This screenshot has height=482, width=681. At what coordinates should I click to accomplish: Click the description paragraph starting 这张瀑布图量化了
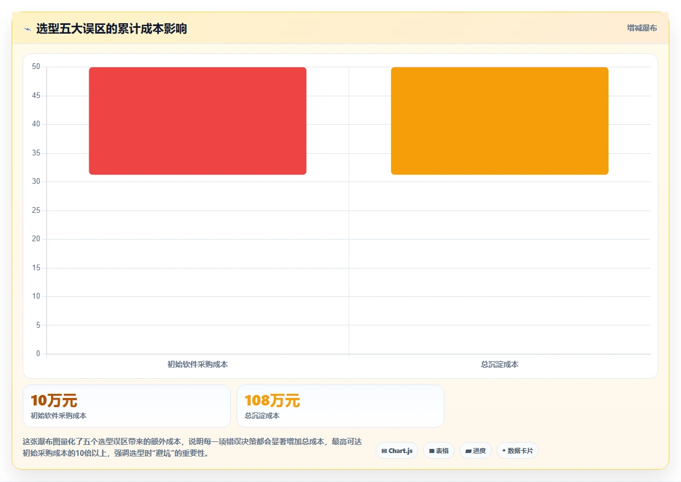[193, 447]
